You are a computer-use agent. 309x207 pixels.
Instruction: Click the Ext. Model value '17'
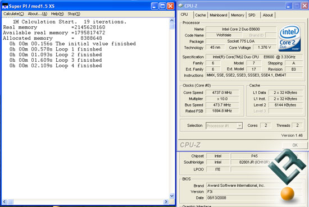(253, 69)
